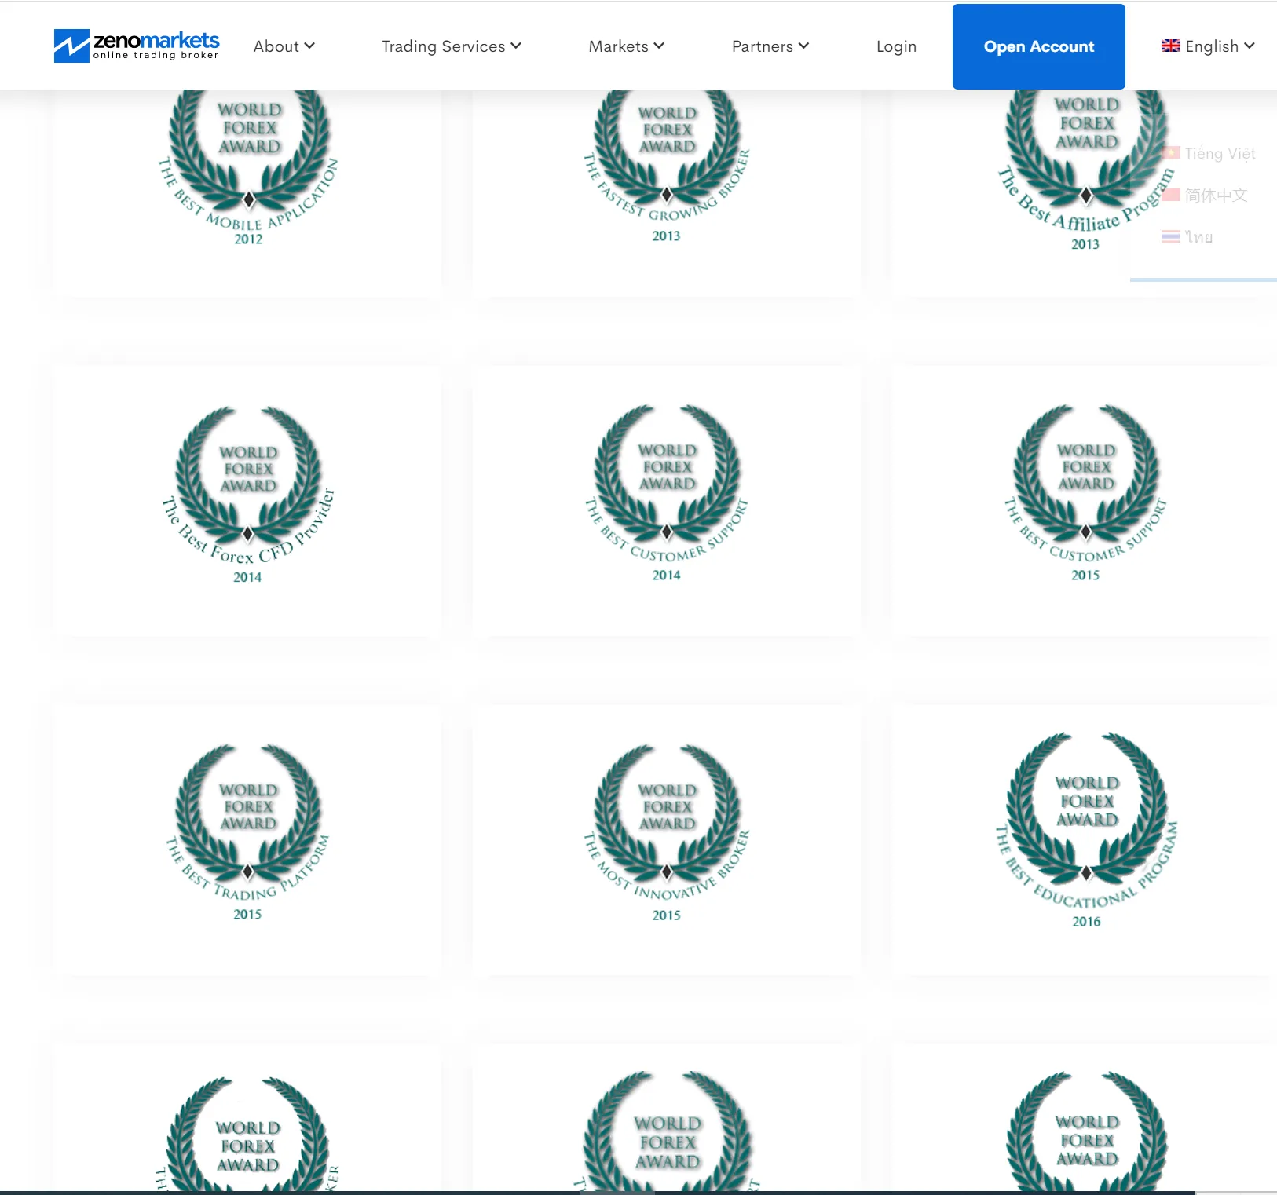This screenshot has height=1195, width=1277.
Task: Open the Best Trading Platform 2015 award
Action: [248, 832]
